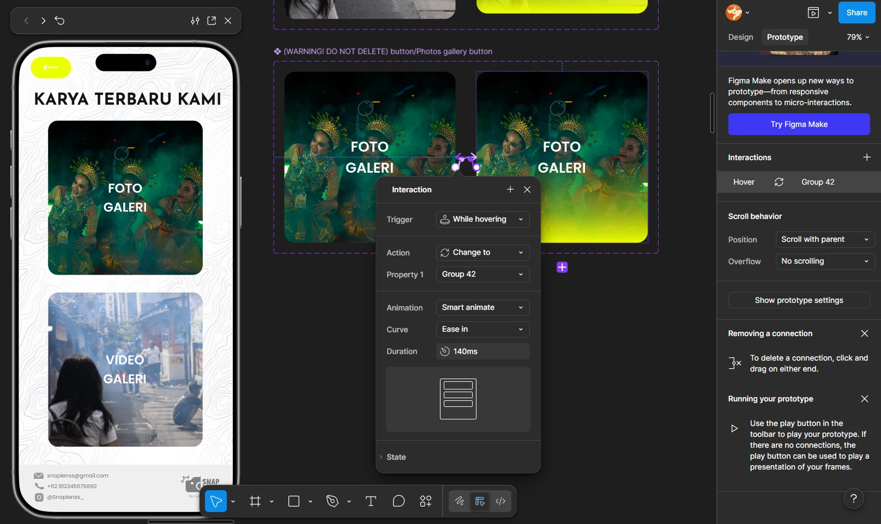This screenshot has width=881, height=524.
Task: Switch to Design mode in toolbar
Action: pyautogui.click(x=480, y=501)
